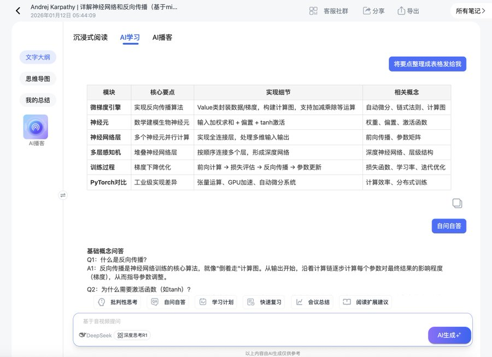Viewport: 492px width, 357px height.
Task: Click the 快速复习 prompt button
Action: pos(265,302)
